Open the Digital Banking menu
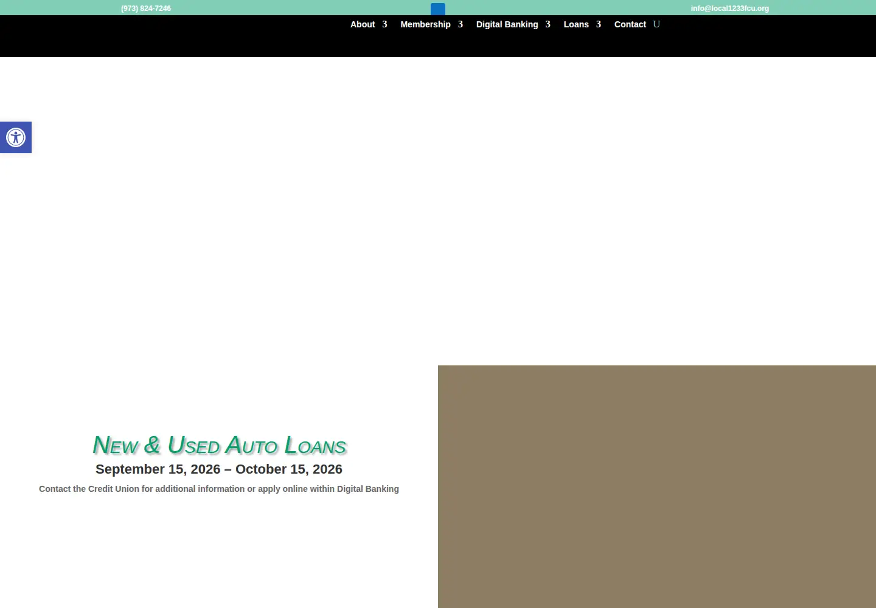 coord(507,24)
